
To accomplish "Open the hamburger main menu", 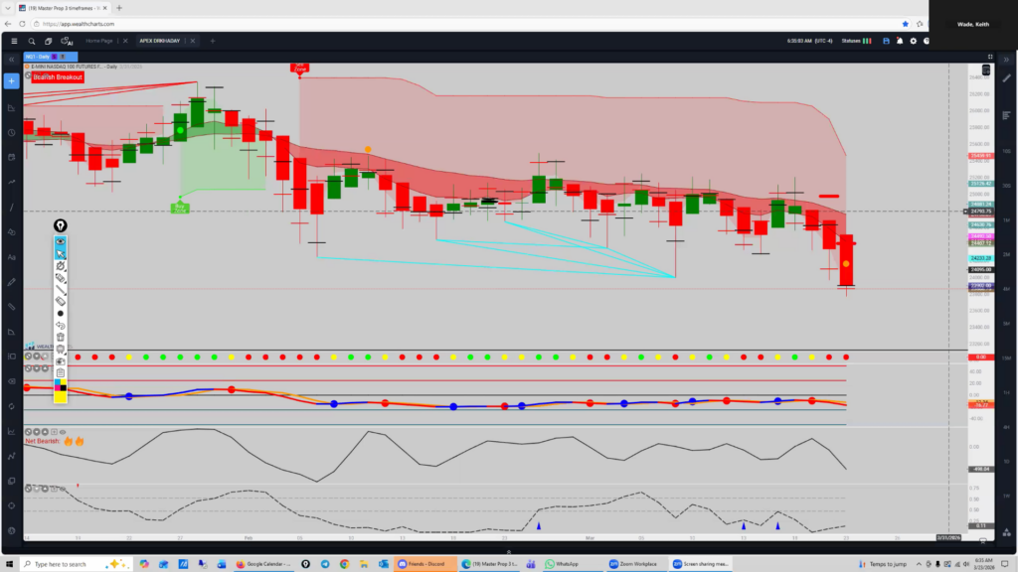I will coord(13,41).
